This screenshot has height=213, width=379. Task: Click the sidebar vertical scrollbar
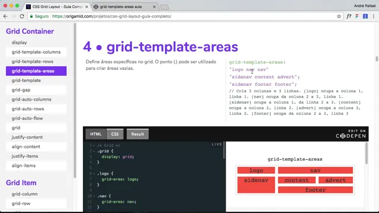[75, 100]
